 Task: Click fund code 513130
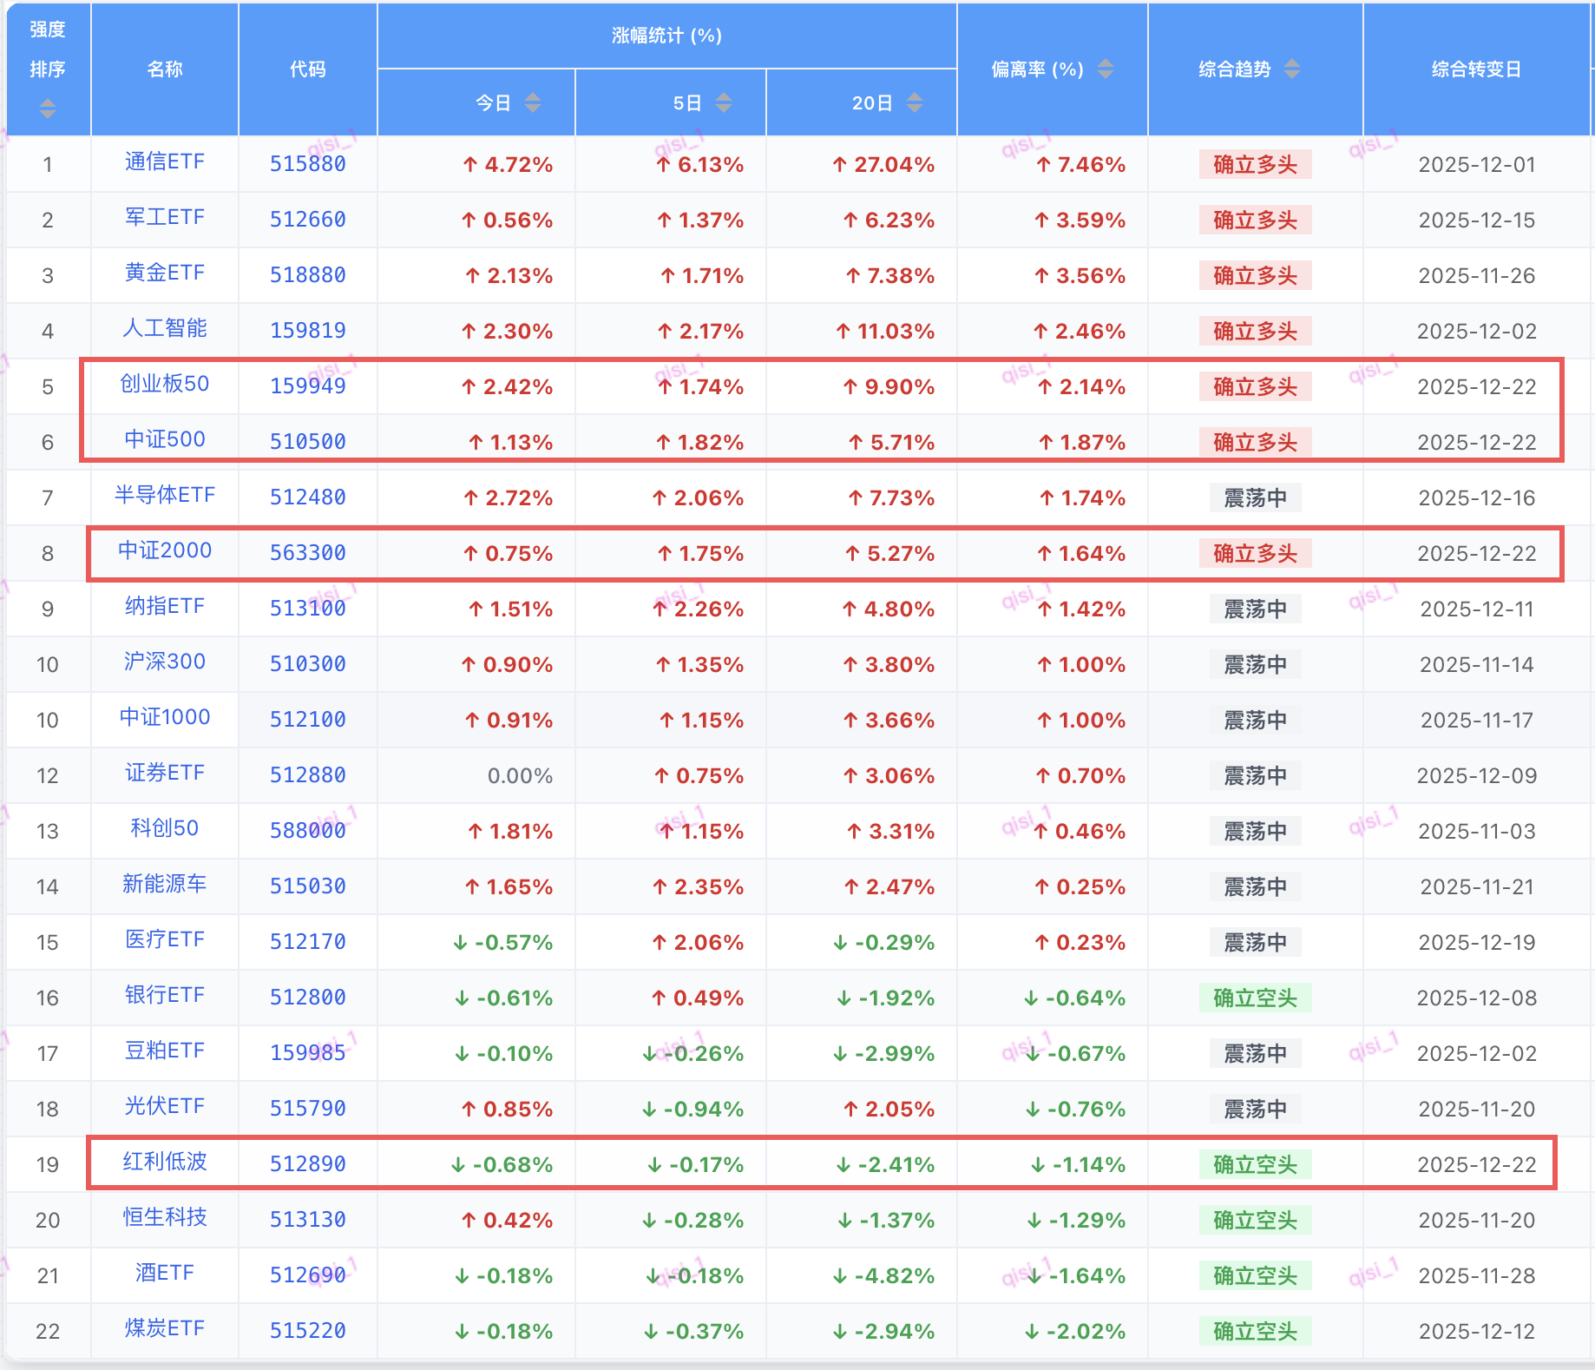tap(307, 1220)
